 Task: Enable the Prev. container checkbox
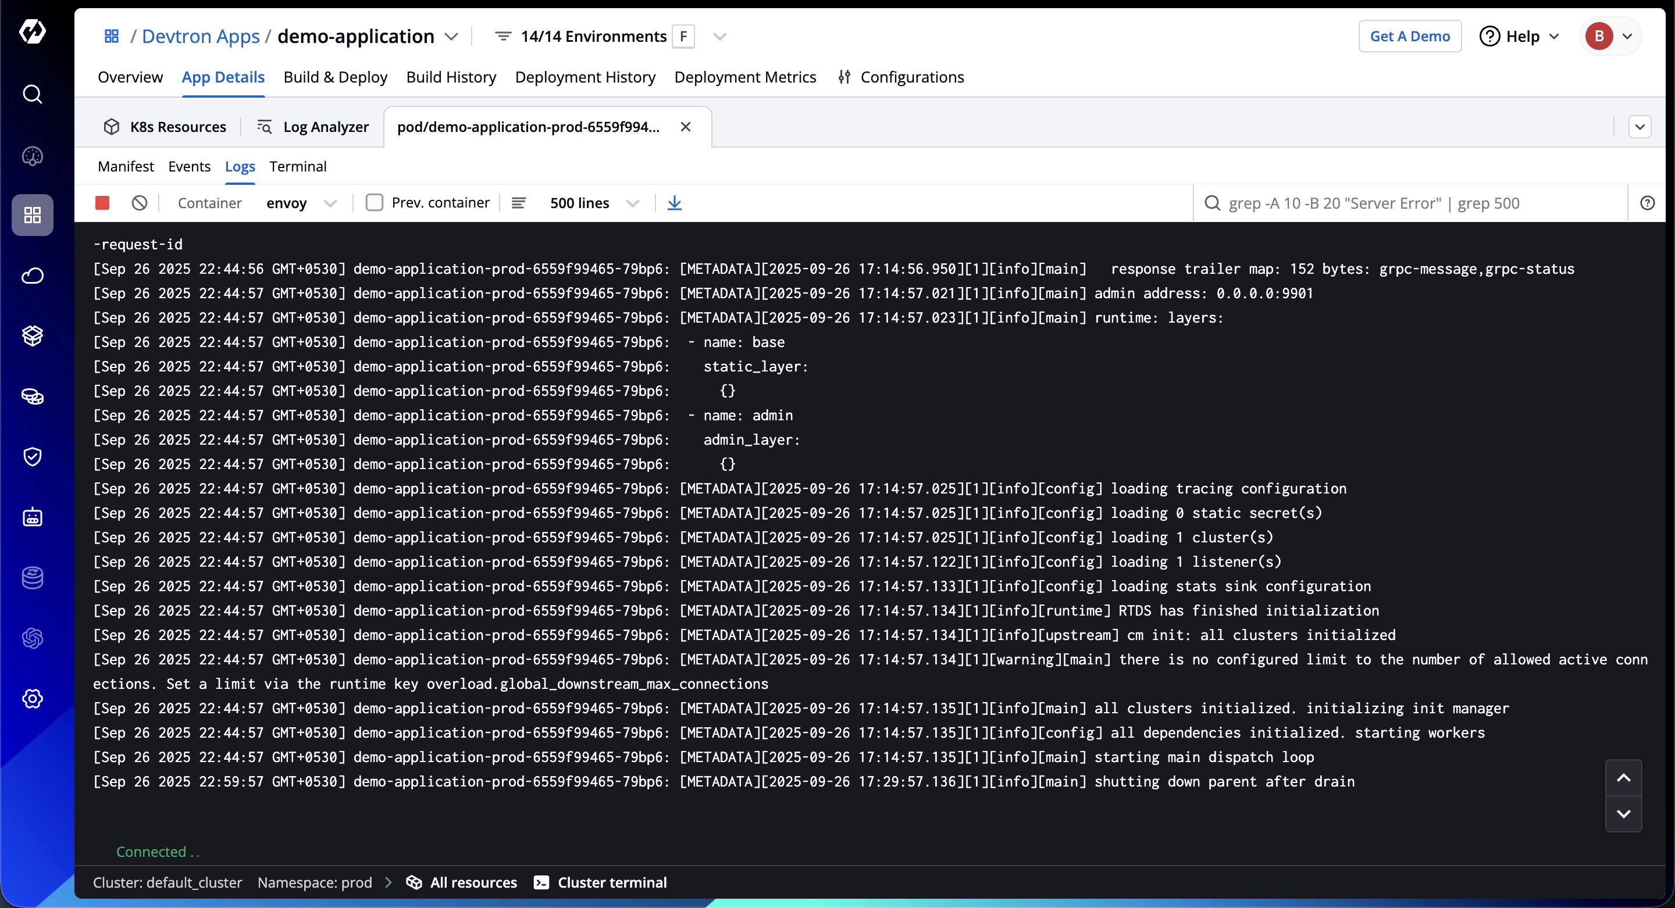click(x=375, y=203)
